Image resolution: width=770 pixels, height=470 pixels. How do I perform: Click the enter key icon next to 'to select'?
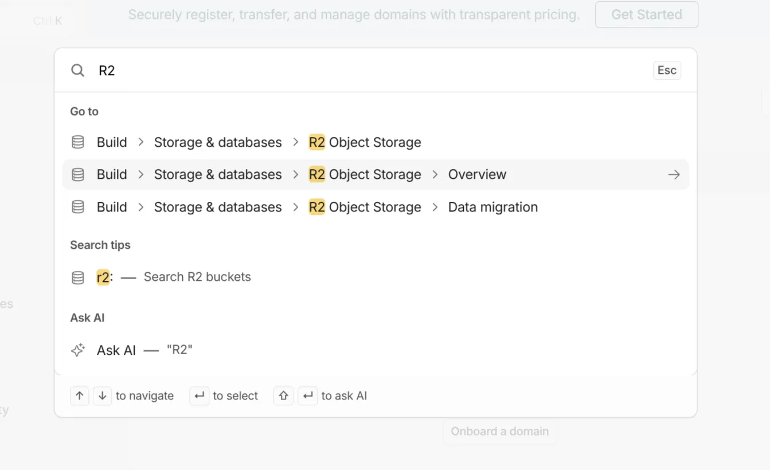pos(199,395)
